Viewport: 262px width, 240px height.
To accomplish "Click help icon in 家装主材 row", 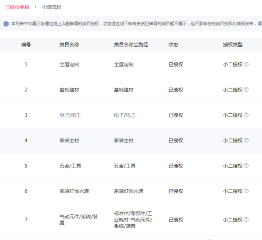I will (x=246, y=140).
